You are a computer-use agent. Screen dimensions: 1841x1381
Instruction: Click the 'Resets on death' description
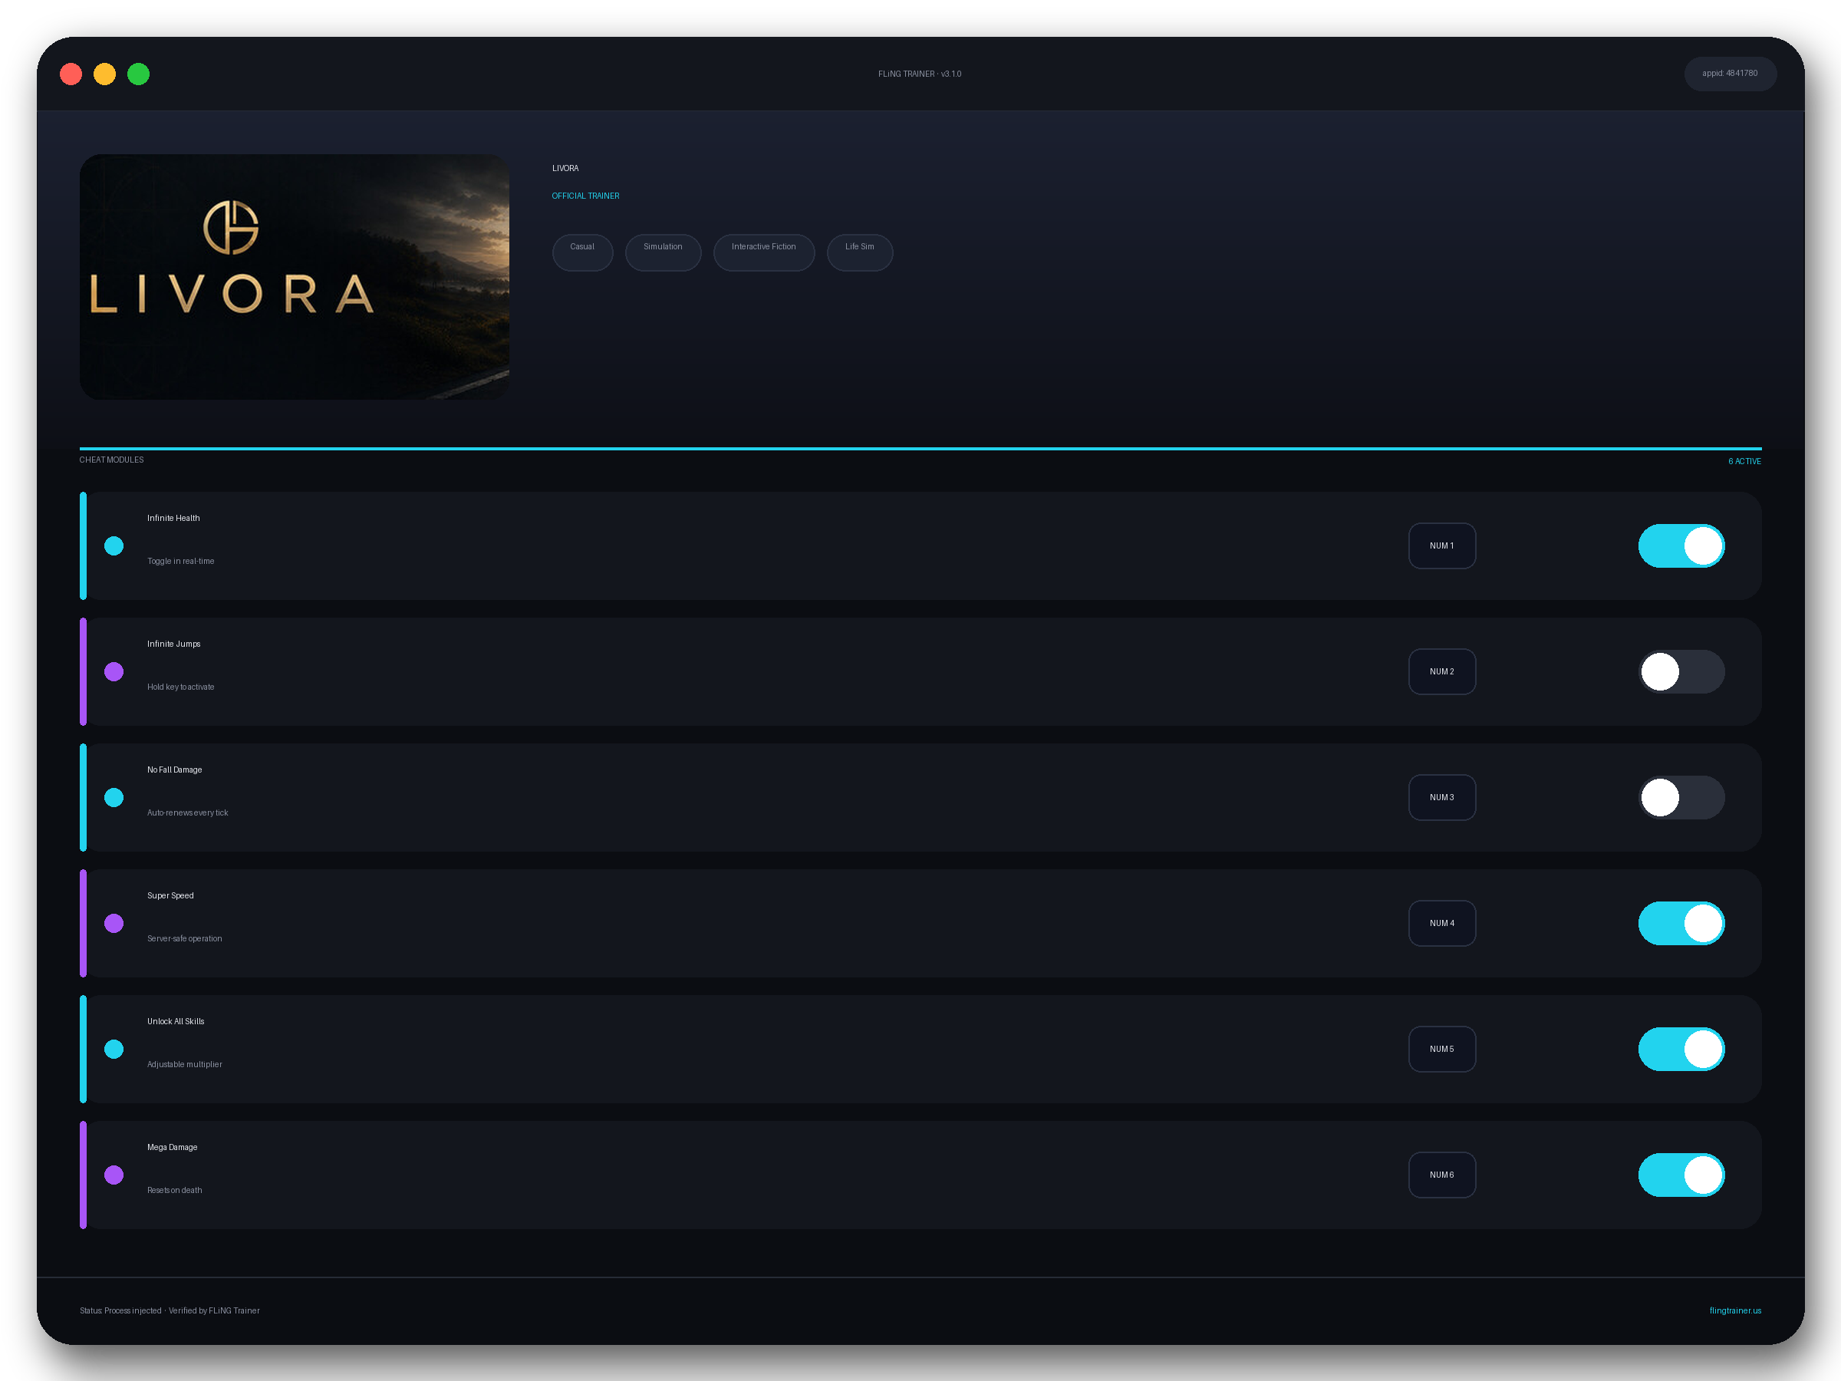pos(175,1191)
